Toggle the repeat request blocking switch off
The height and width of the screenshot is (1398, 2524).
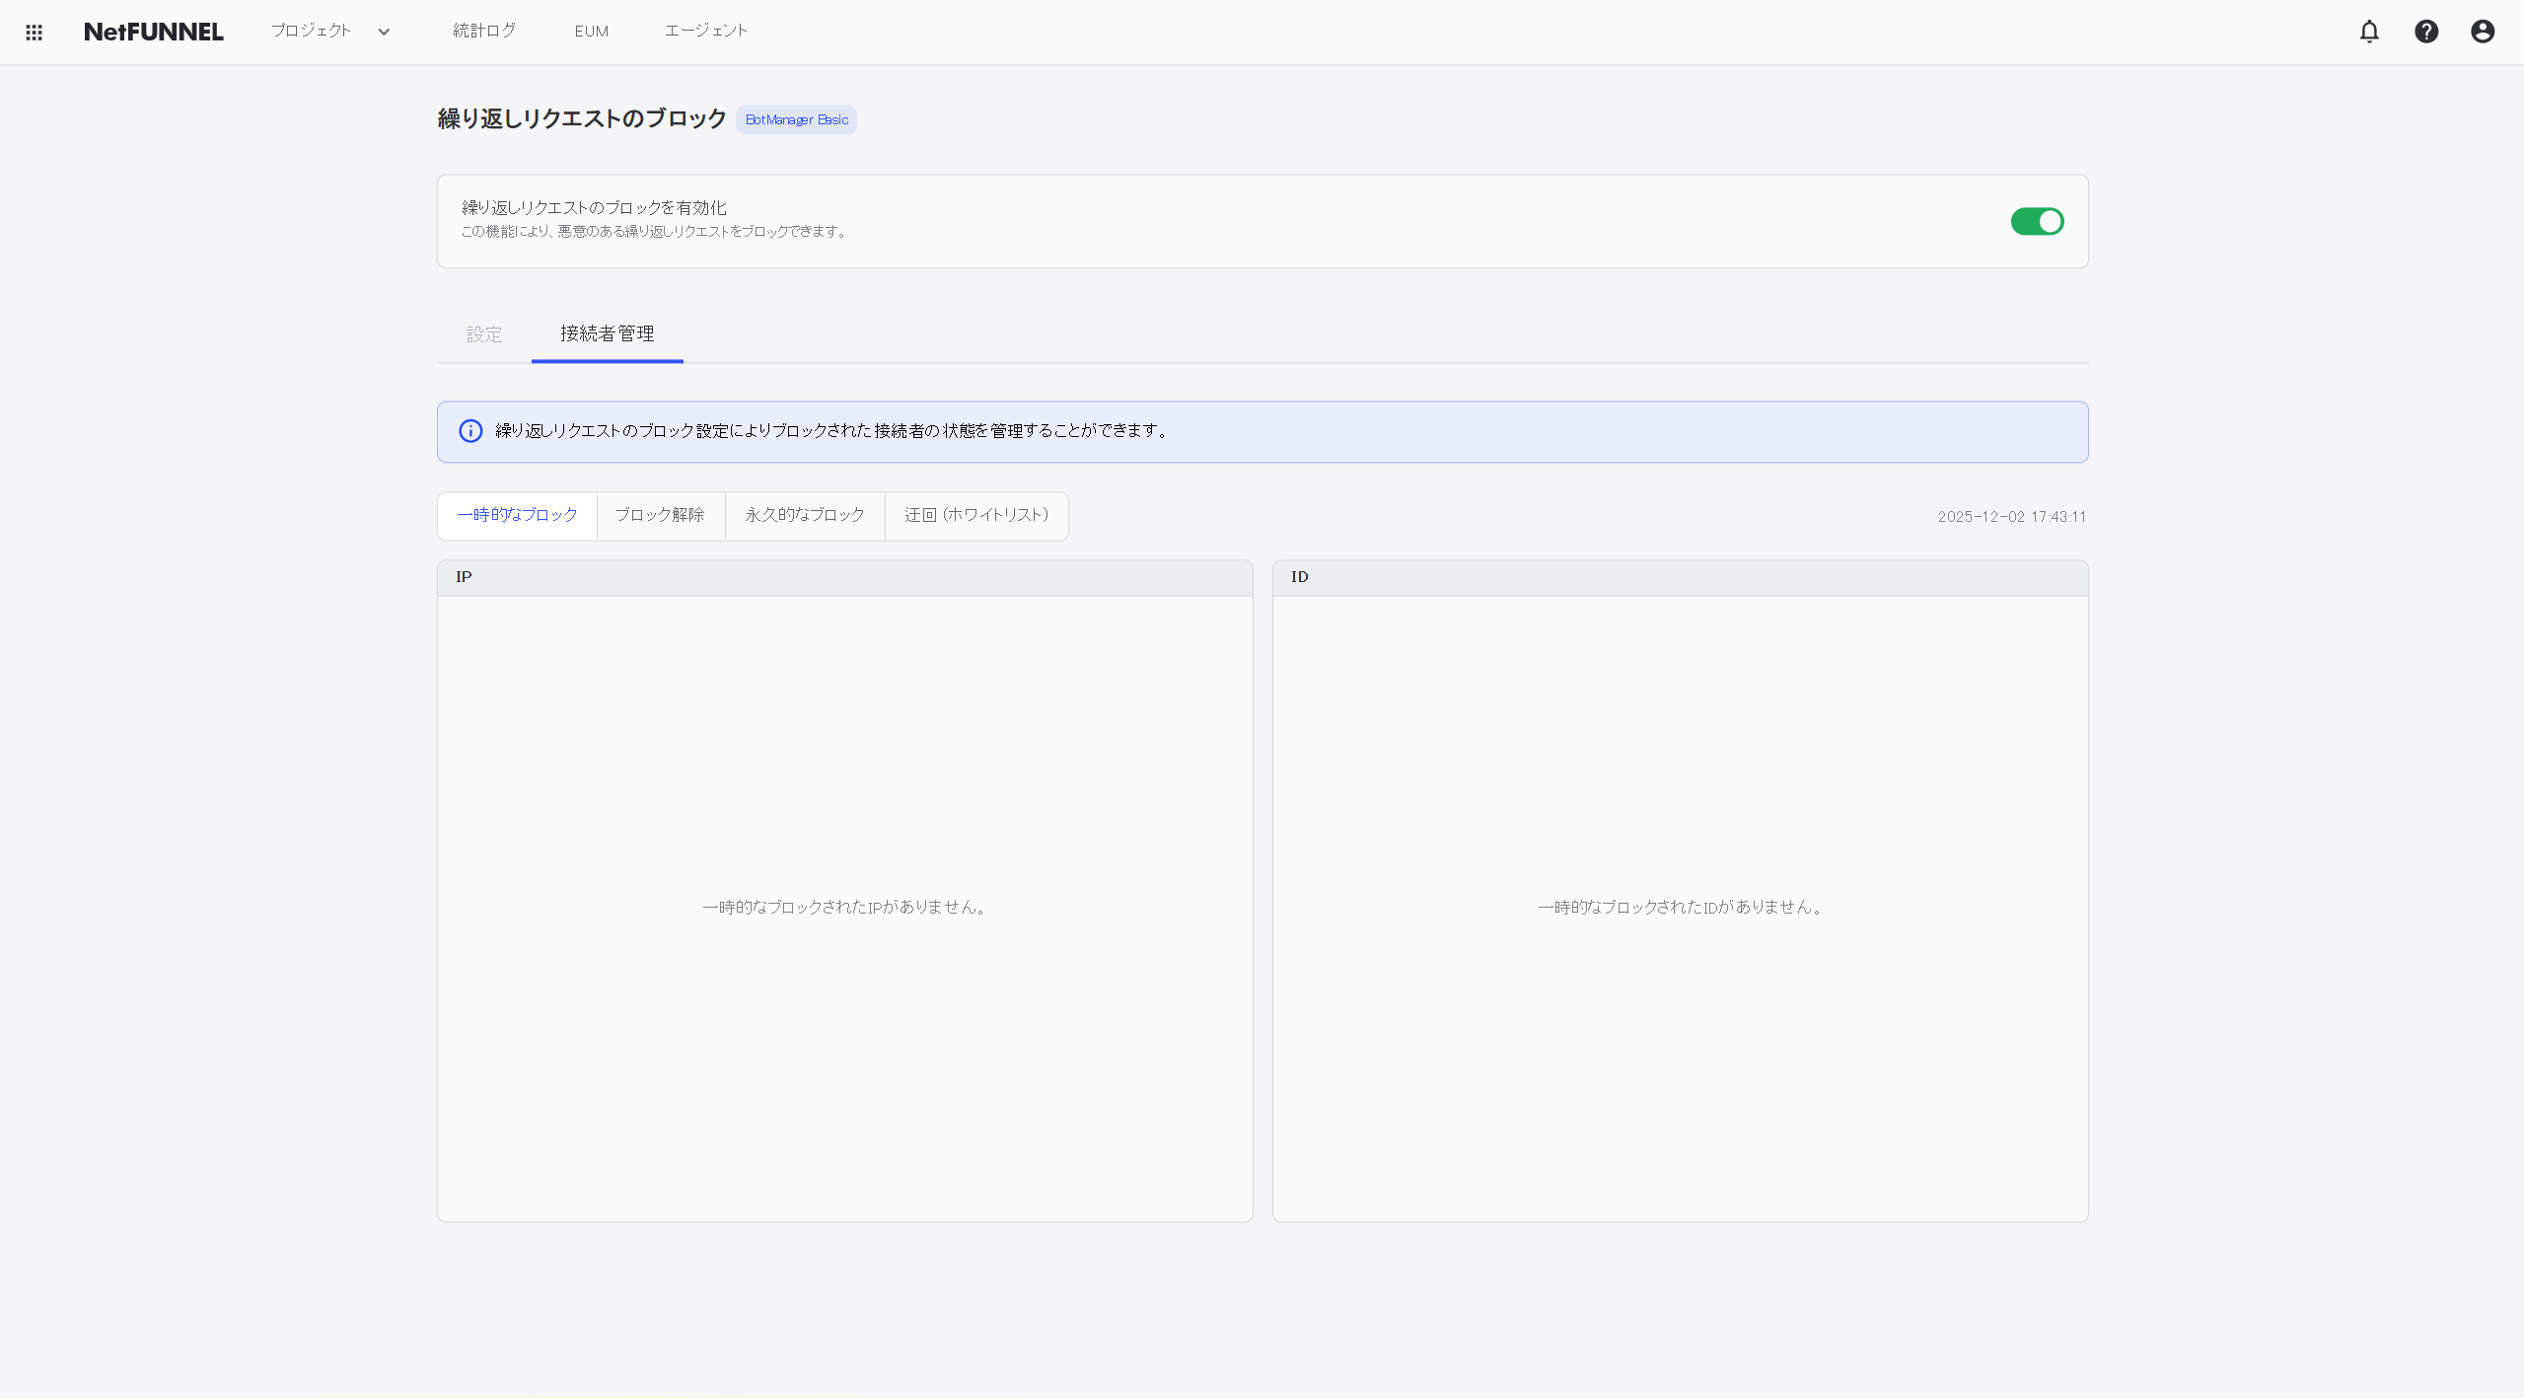2036,221
